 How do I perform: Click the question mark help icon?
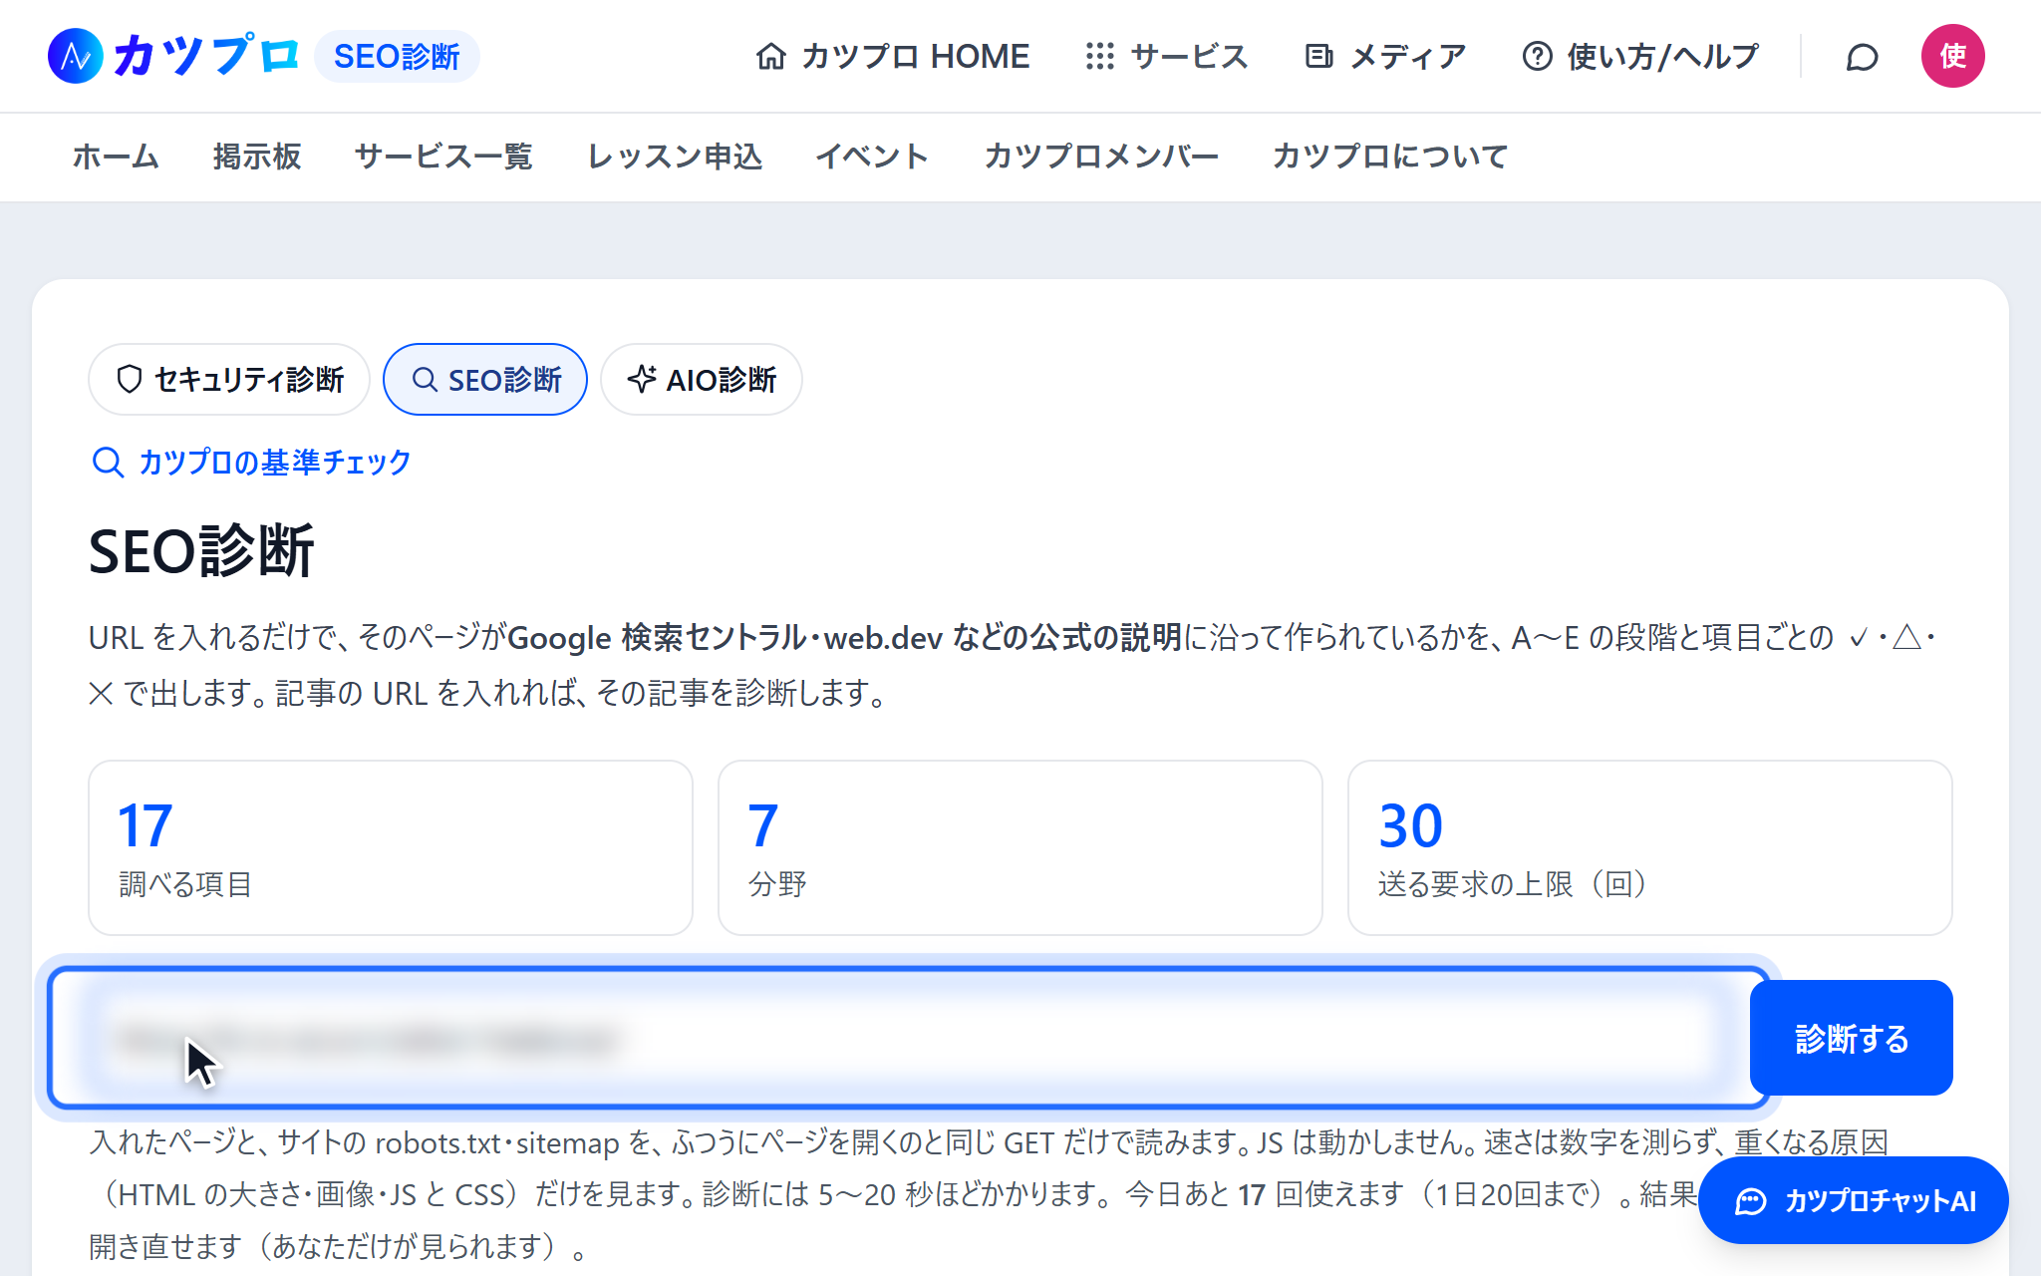1538,56
